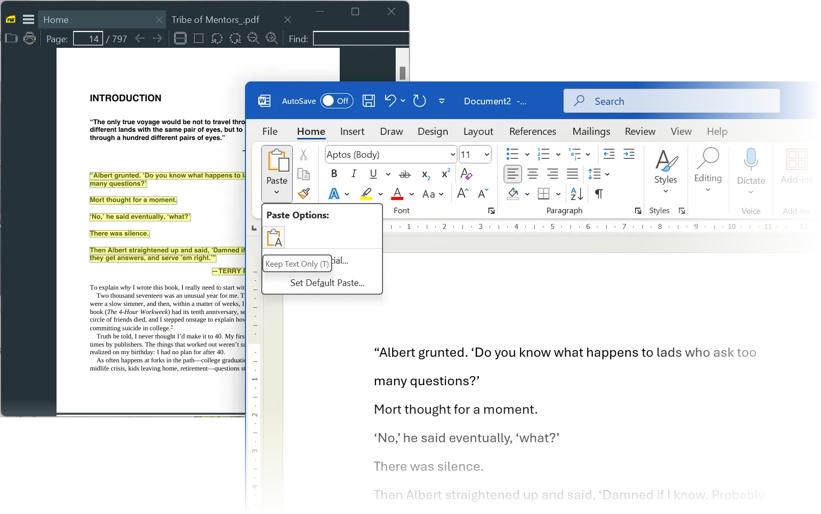Screen dimensions: 821x514
Task: Choose Keep Text Only paste option
Action: coord(274,237)
